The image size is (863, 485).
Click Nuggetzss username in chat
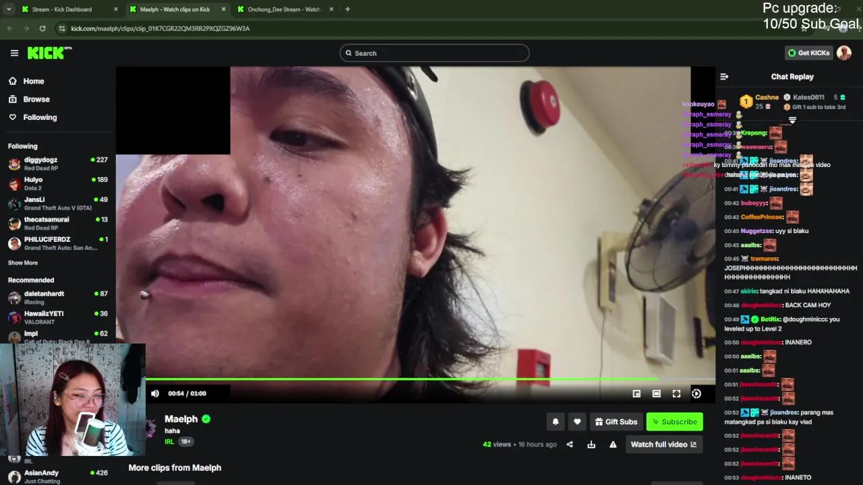tap(756, 231)
